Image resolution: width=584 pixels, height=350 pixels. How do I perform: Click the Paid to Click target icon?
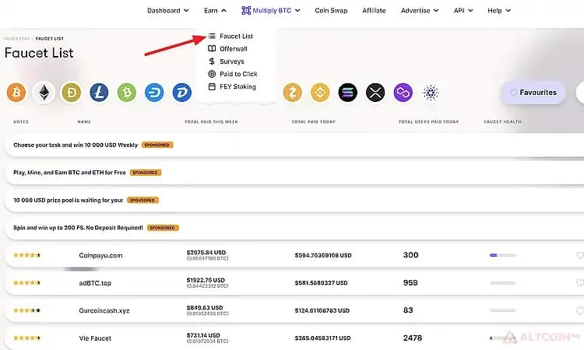point(212,74)
